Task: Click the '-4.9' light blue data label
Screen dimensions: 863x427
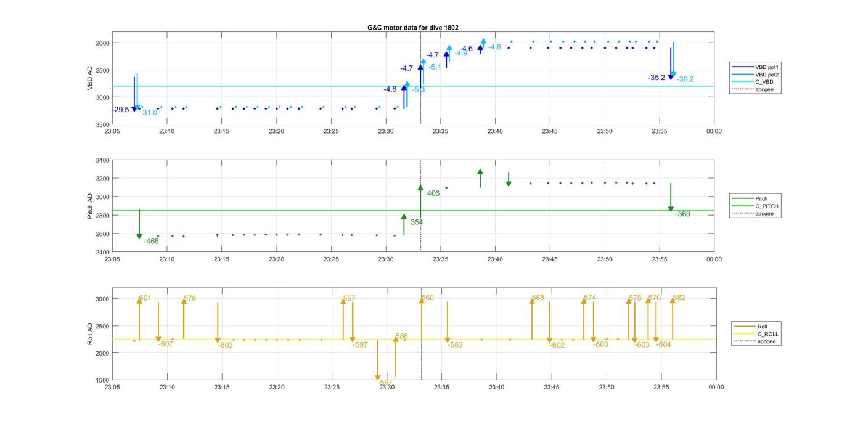Action: 461,54
